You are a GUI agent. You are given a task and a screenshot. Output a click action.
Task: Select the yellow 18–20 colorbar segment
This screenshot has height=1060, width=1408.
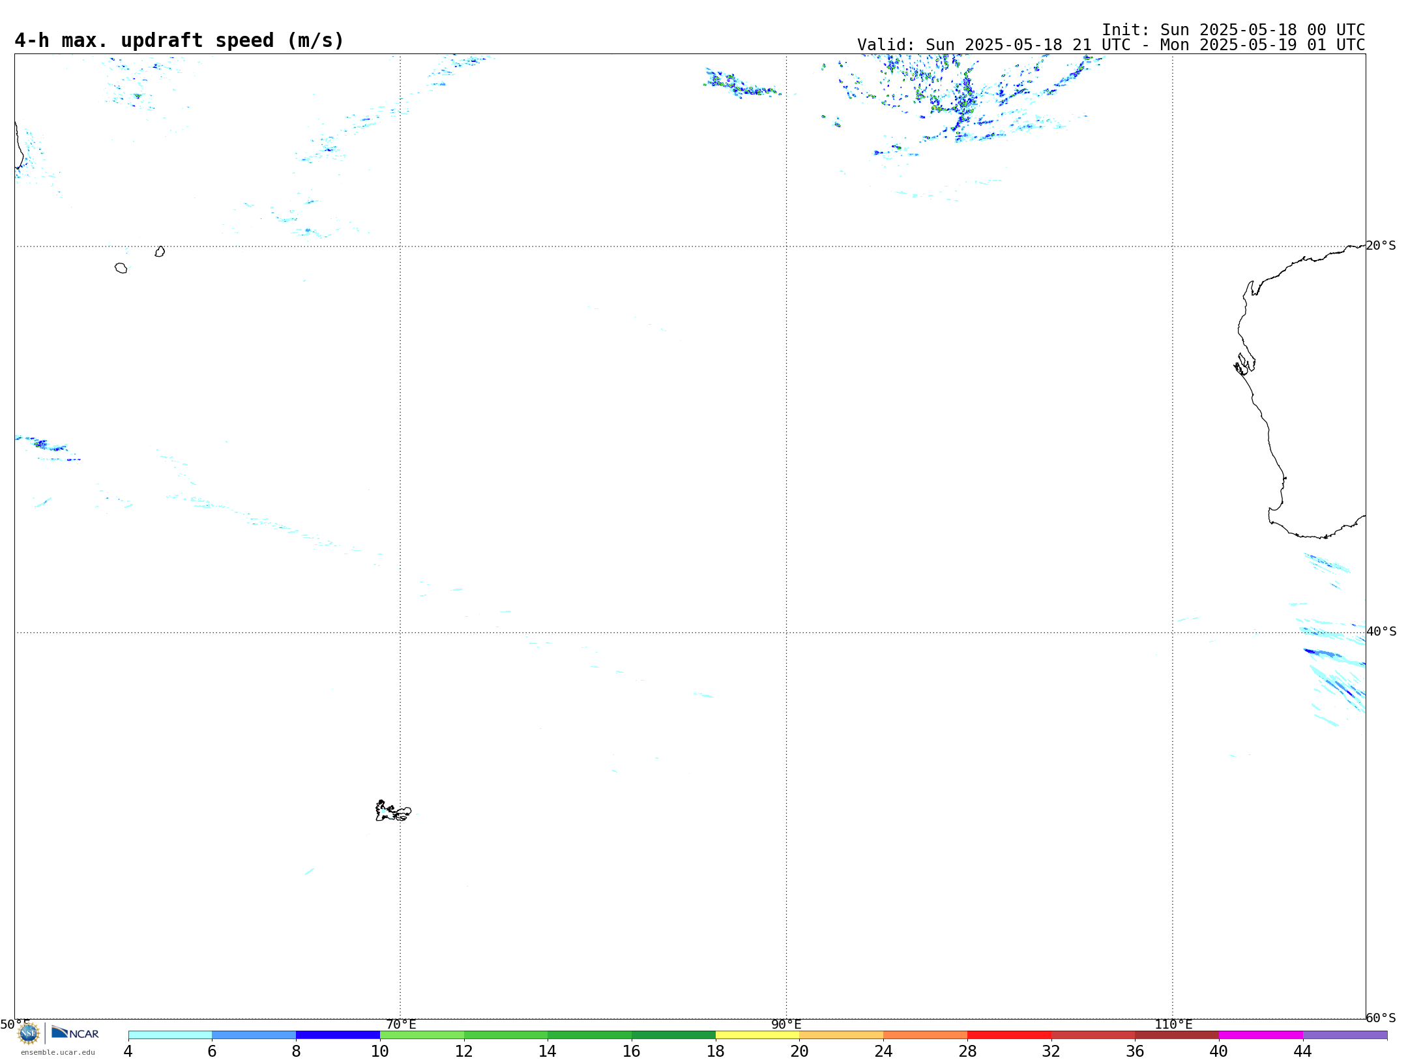tap(757, 1035)
